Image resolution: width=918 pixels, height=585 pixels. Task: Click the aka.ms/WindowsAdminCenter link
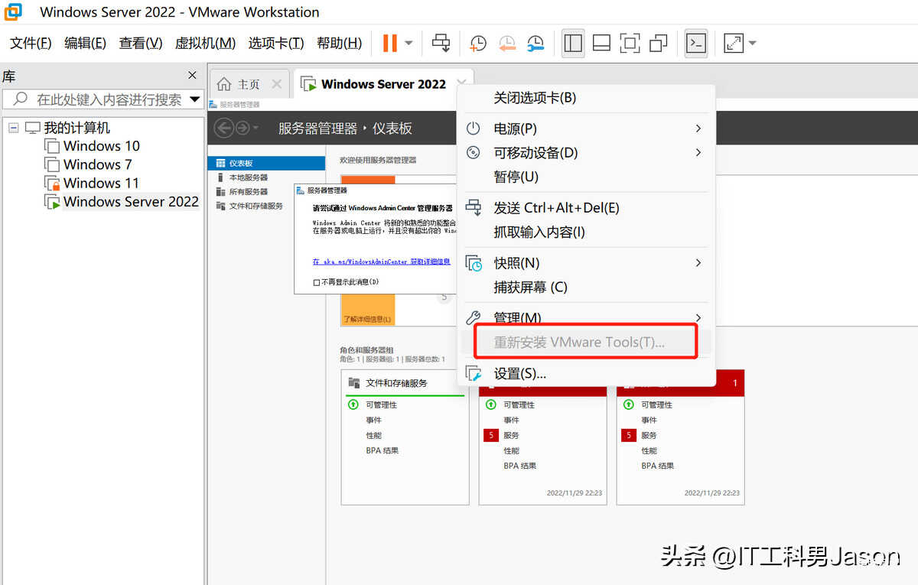pyautogui.click(x=381, y=262)
